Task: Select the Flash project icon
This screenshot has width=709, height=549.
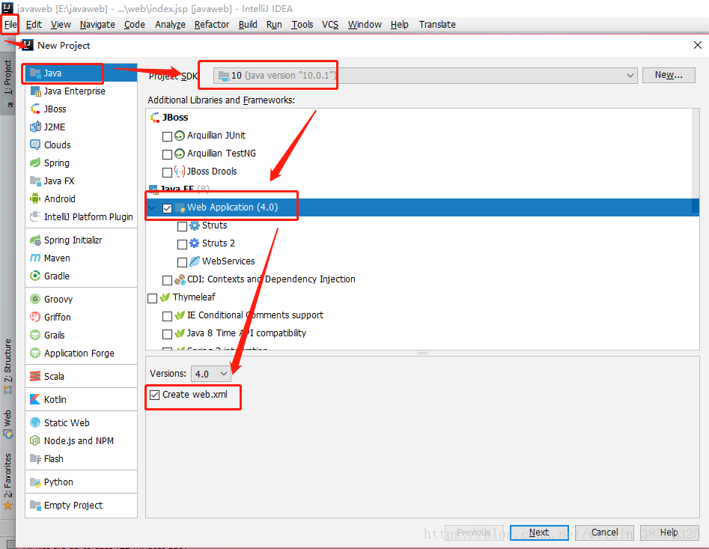Action: tap(35, 459)
